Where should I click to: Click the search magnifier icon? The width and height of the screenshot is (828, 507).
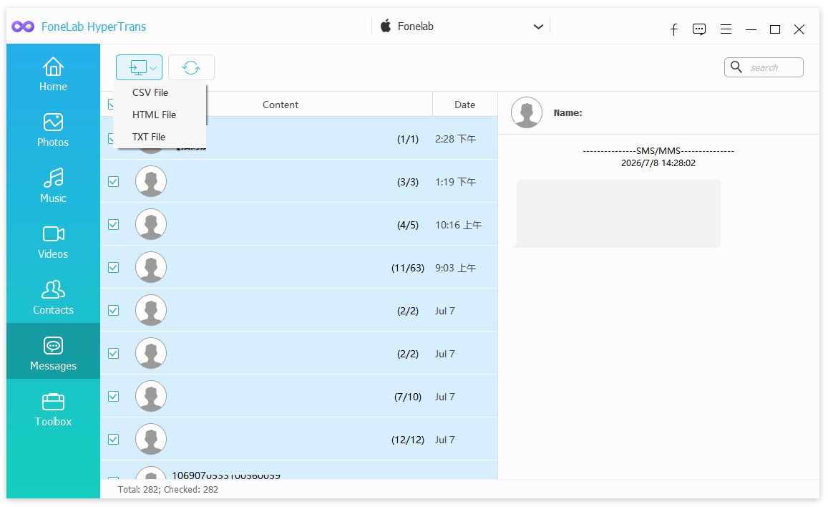click(x=736, y=67)
